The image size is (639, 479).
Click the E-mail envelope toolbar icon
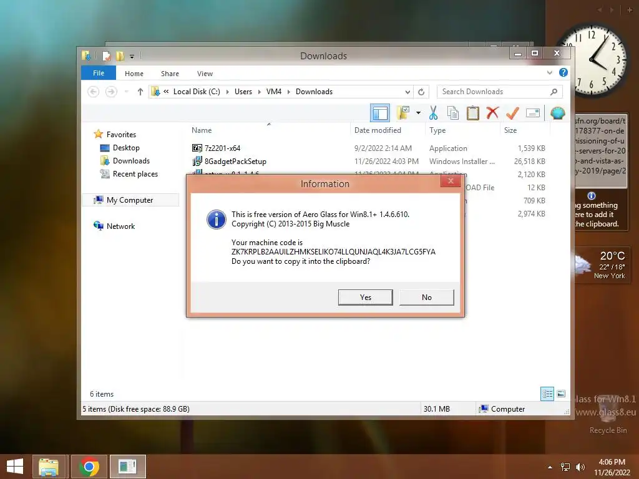point(533,113)
